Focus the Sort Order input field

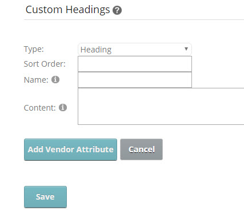coord(135,64)
